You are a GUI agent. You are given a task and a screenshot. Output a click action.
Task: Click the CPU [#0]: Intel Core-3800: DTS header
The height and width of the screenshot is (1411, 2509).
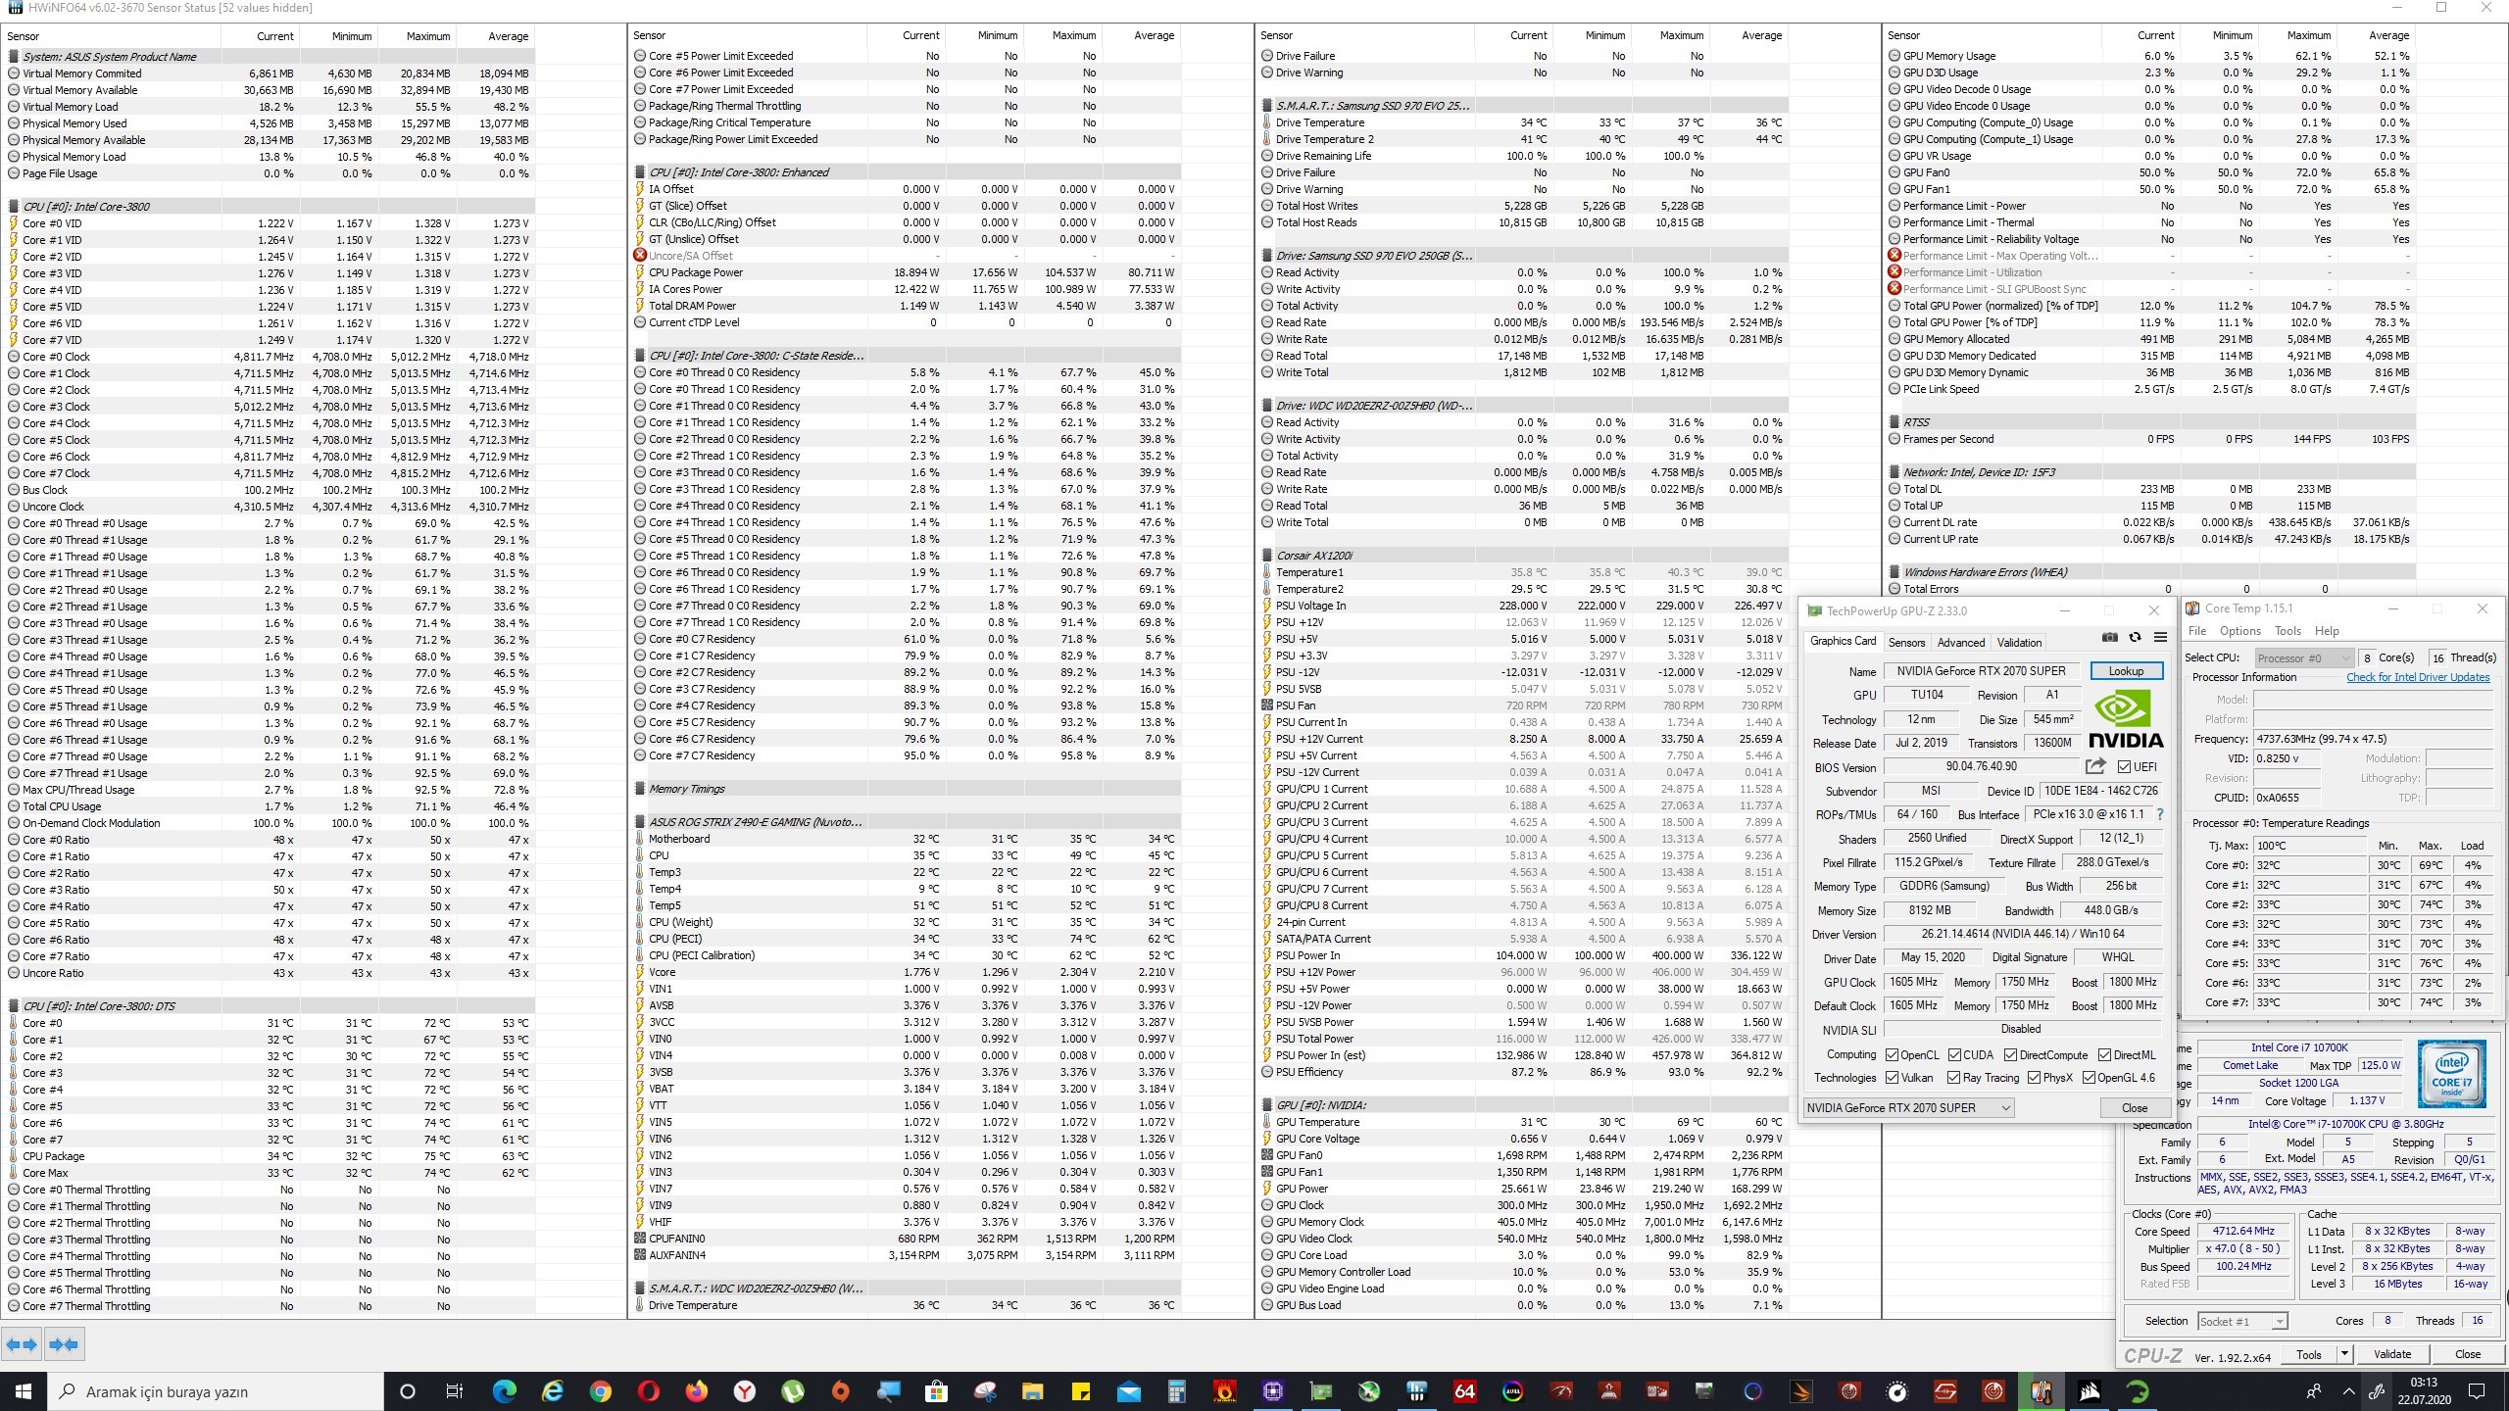coord(98,1006)
